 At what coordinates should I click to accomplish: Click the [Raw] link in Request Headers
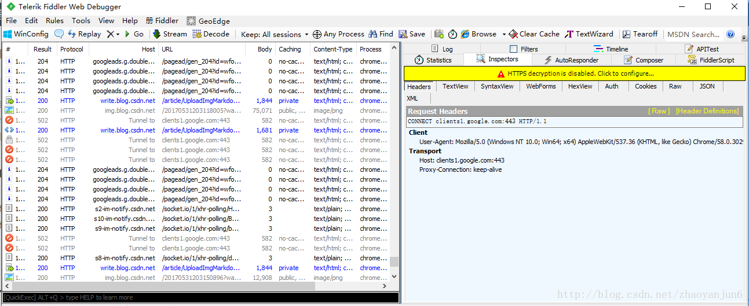(659, 111)
